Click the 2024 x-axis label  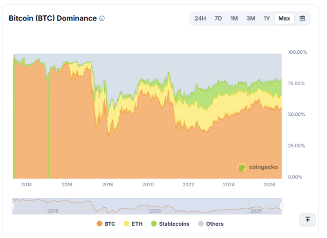[x=229, y=185]
